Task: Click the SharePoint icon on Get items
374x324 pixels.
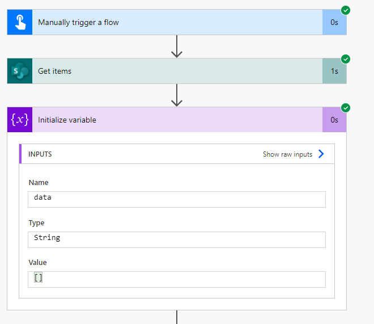Action: [x=20, y=71]
